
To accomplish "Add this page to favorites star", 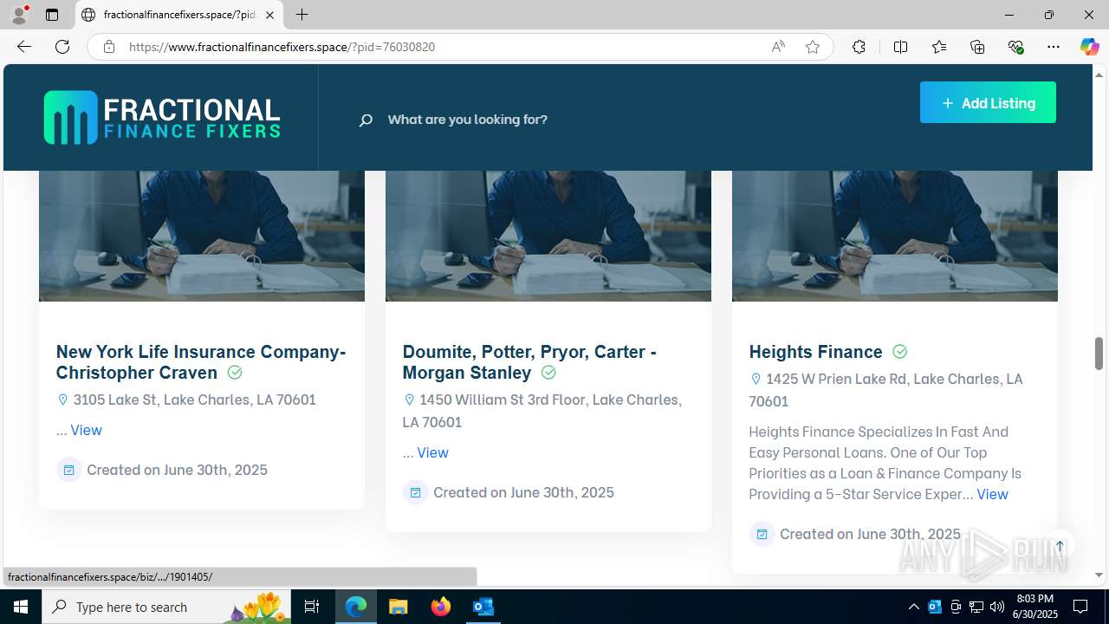I will 813,47.
